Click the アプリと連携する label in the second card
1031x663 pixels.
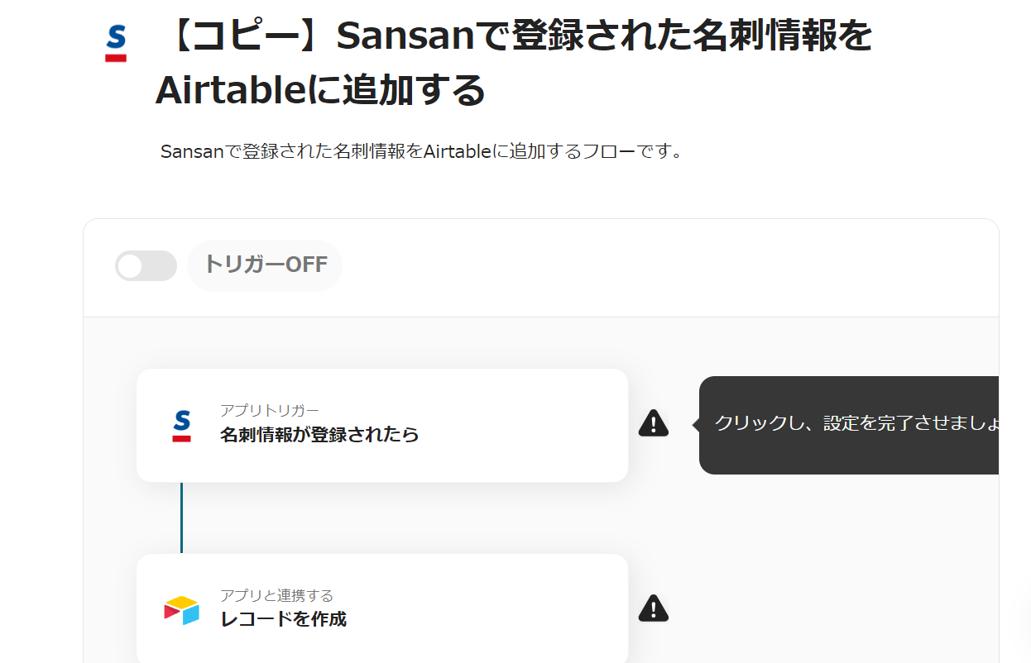tap(276, 595)
